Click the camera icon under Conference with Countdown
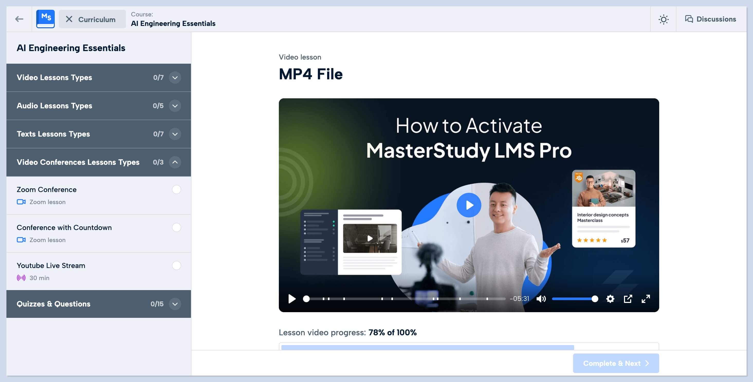 21,240
